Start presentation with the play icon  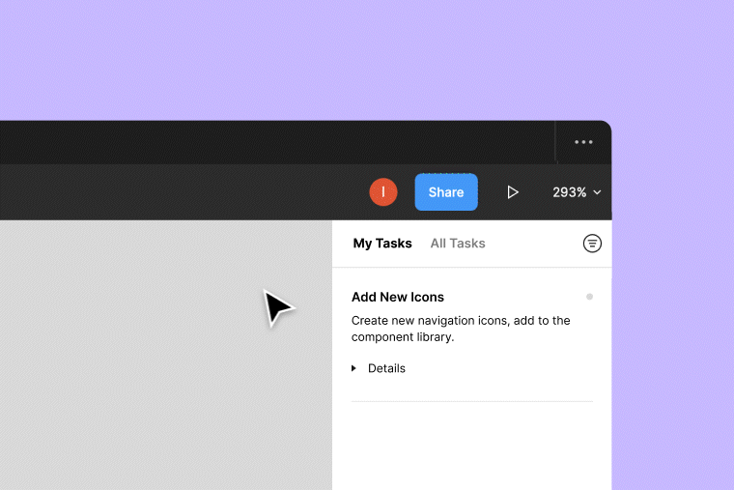point(513,192)
